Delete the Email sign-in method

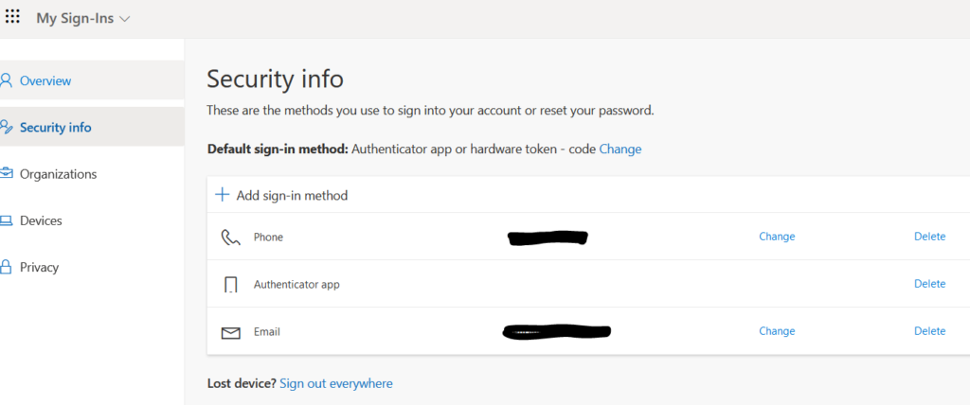[x=930, y=331]
